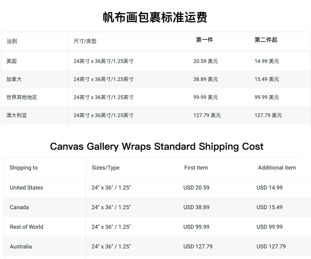The height and width of the screenshot is (259, 311).
Task: Click the 15.49 美元 price cell
Action: point(267,79)
